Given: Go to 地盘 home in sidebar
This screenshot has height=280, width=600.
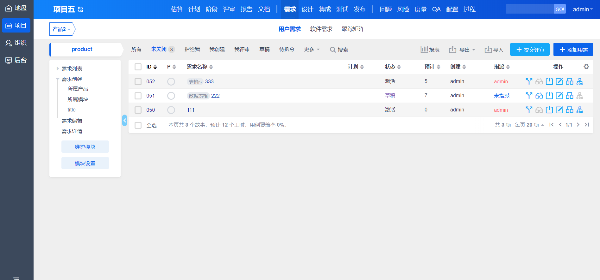Looking at the screenshot, I should click(16, 8).
